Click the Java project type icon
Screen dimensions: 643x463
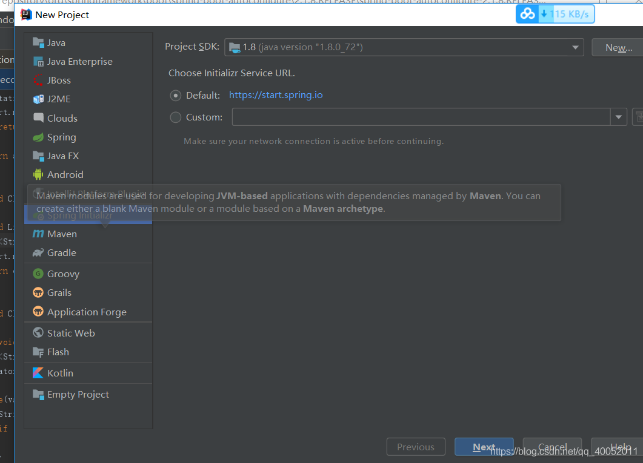38,42
